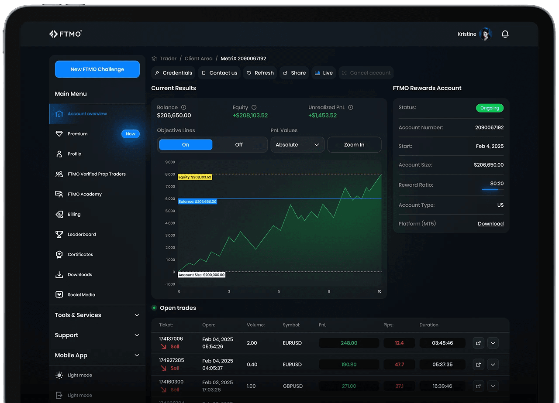This screenshot has width=559, height=403.
Task: Click Client Area in the breadcrumb
Action: [199, 58]
